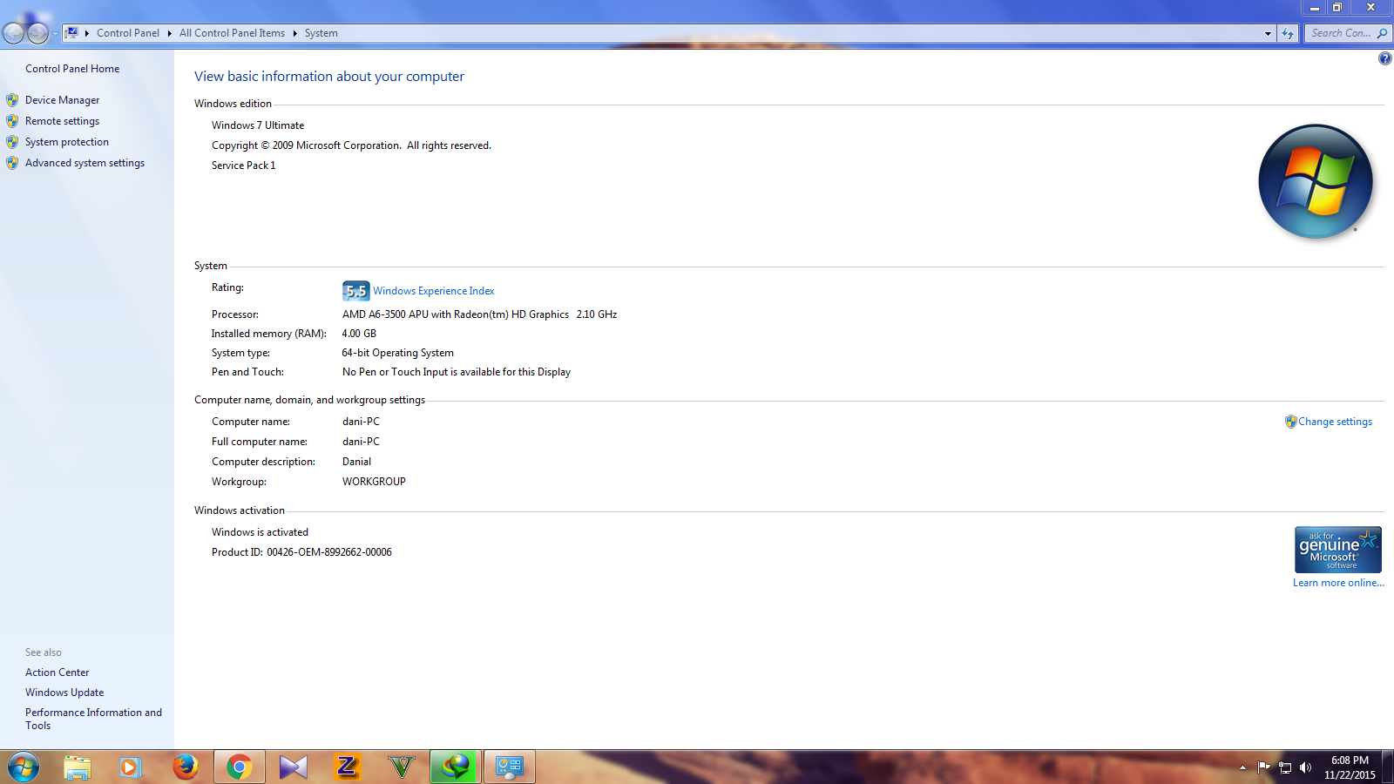Image resolution: width=1394 pixels, height=784 pixels.
Task: Open Windows Explorer from taskbar
Action: [78, 767]
